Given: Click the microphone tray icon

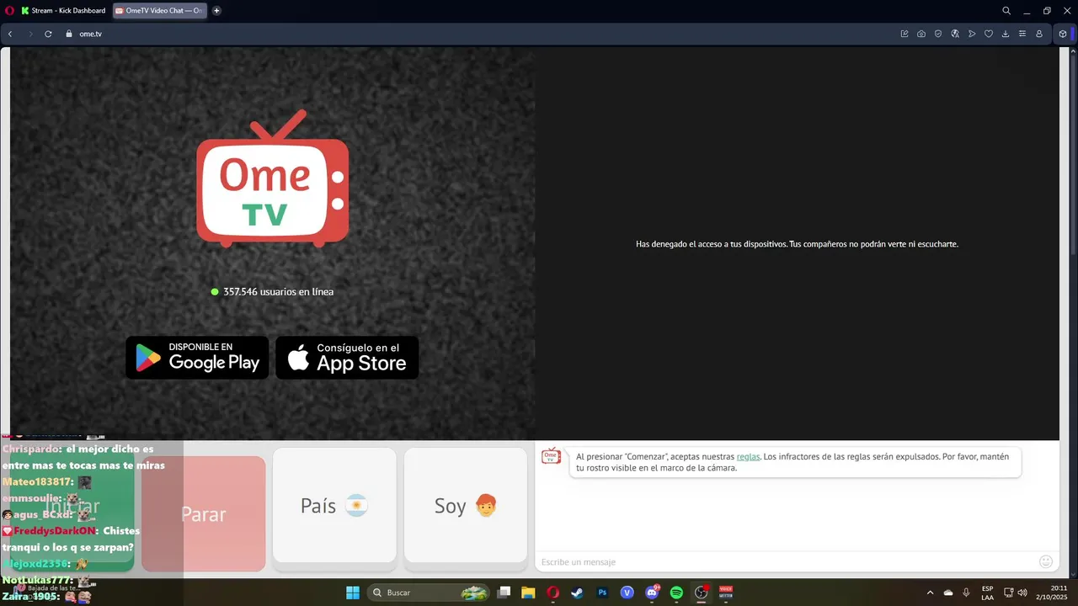Looking at the screenshot, I should pos(966,593).
